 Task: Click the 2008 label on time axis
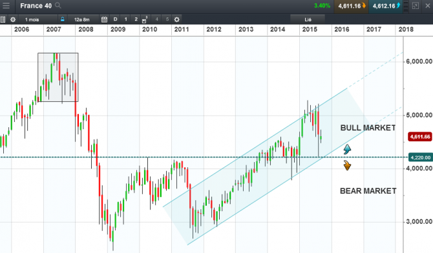85,29
